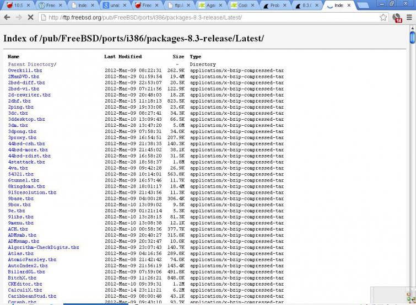This screenshot has height=305, width=416.
Task: Open the ACH.tbz link
Action: tap(18, 229)
